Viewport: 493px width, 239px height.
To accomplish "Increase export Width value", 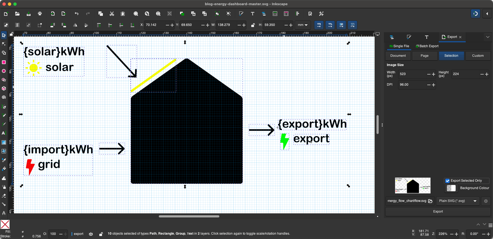I will pyautogui.click(x=434, y=74).
